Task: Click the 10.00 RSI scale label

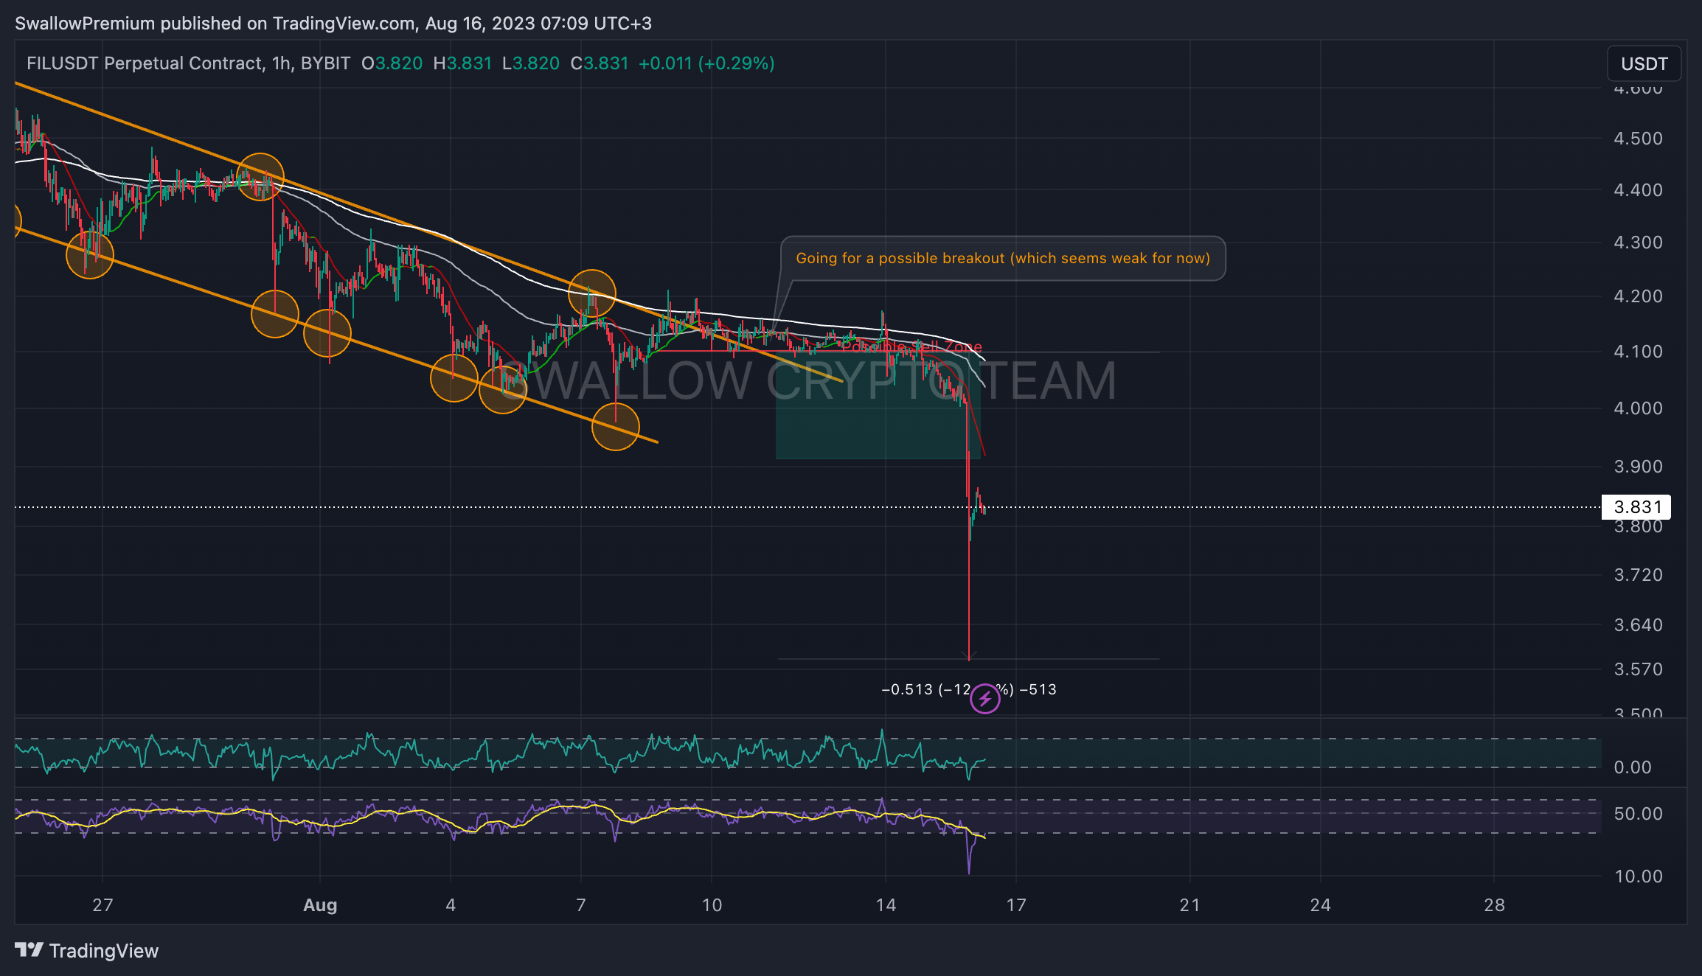Action: click(x=1638, y=876)
